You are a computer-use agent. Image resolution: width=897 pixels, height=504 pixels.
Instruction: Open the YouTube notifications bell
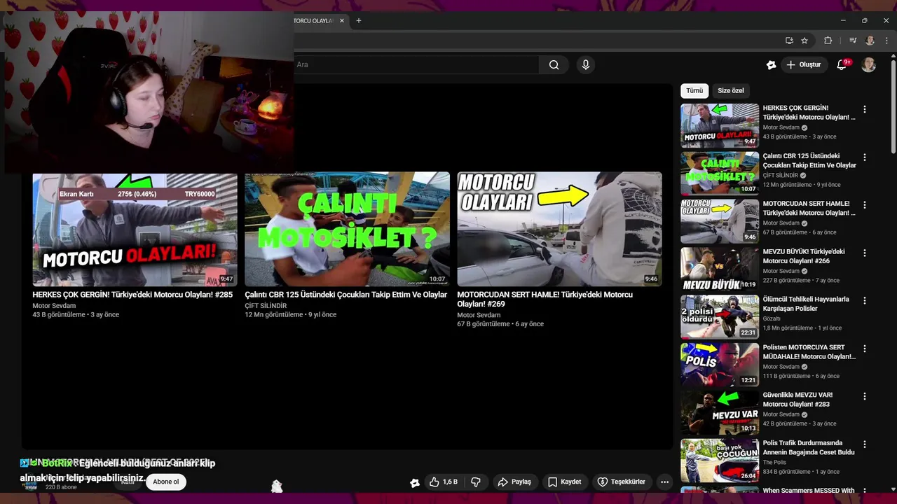(x=842, y=65)
